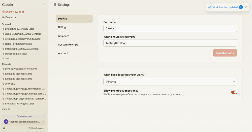Open Projects from the sidebar icon
Screen dimensions: 252x132
[3, 17]
